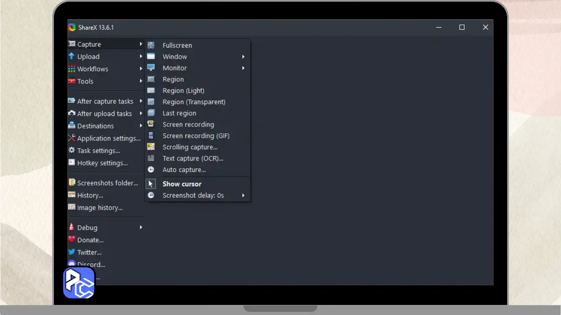The width and height of the screenshot is (561, 315).
Task: Open History via its icon
Action: tap(72, 195)
